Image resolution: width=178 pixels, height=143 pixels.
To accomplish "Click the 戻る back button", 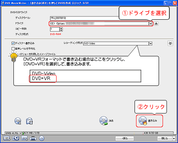I will click(x=125, y=138).
